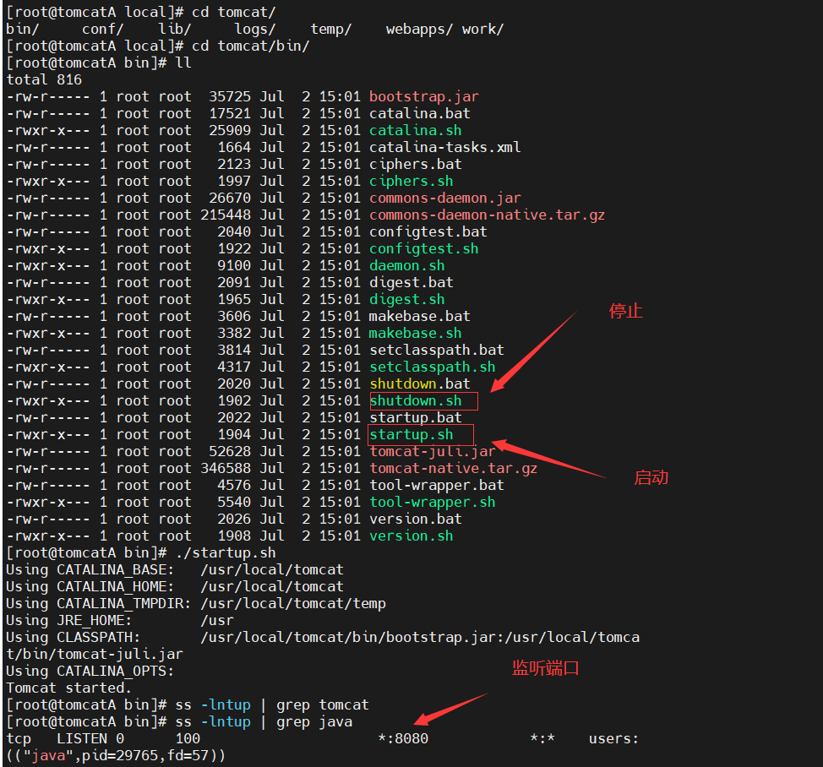Click the file size 215448
This screenshot has height=767, width=823.
[x=226, y=215]
